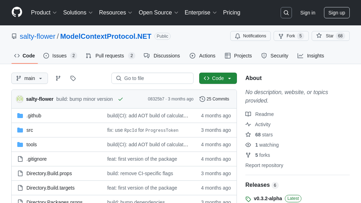Expand the Product menu
Screen dimensions: 361x203
pyautogui.click(x=44, y=13)
